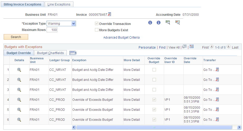Screen dimensions: 243x131
Task: Click the Ledger Group column header
Action: (59, 60)
